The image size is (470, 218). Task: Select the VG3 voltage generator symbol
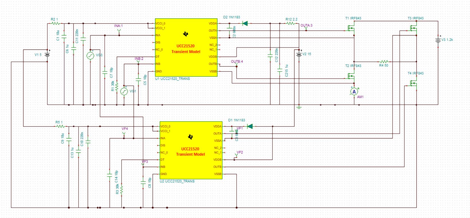90,56
